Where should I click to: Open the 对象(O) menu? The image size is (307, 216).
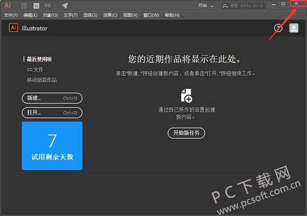[x=50, y=15]
